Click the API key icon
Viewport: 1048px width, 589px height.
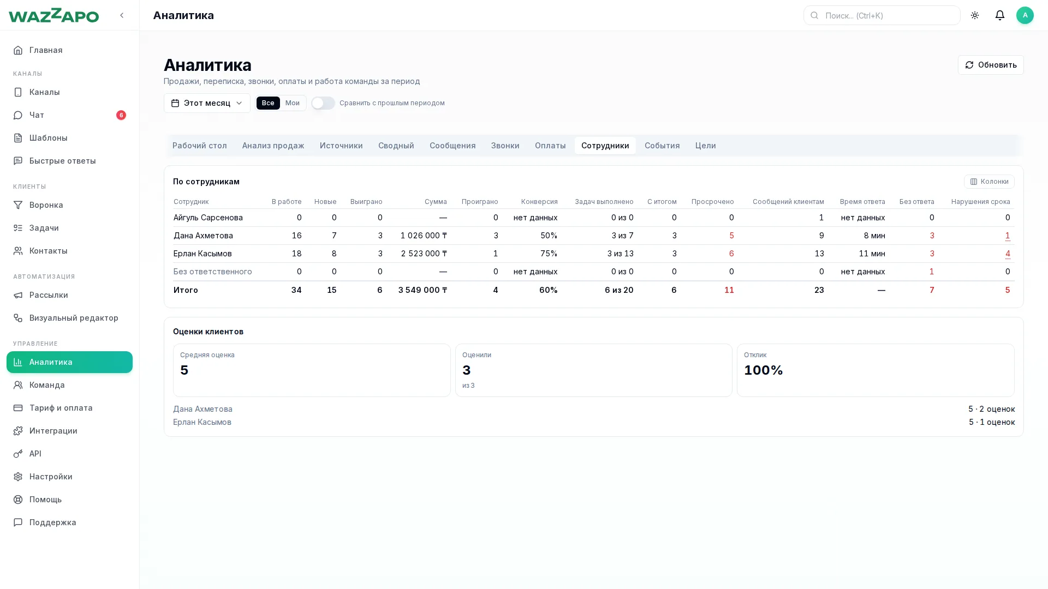(18, 454)
